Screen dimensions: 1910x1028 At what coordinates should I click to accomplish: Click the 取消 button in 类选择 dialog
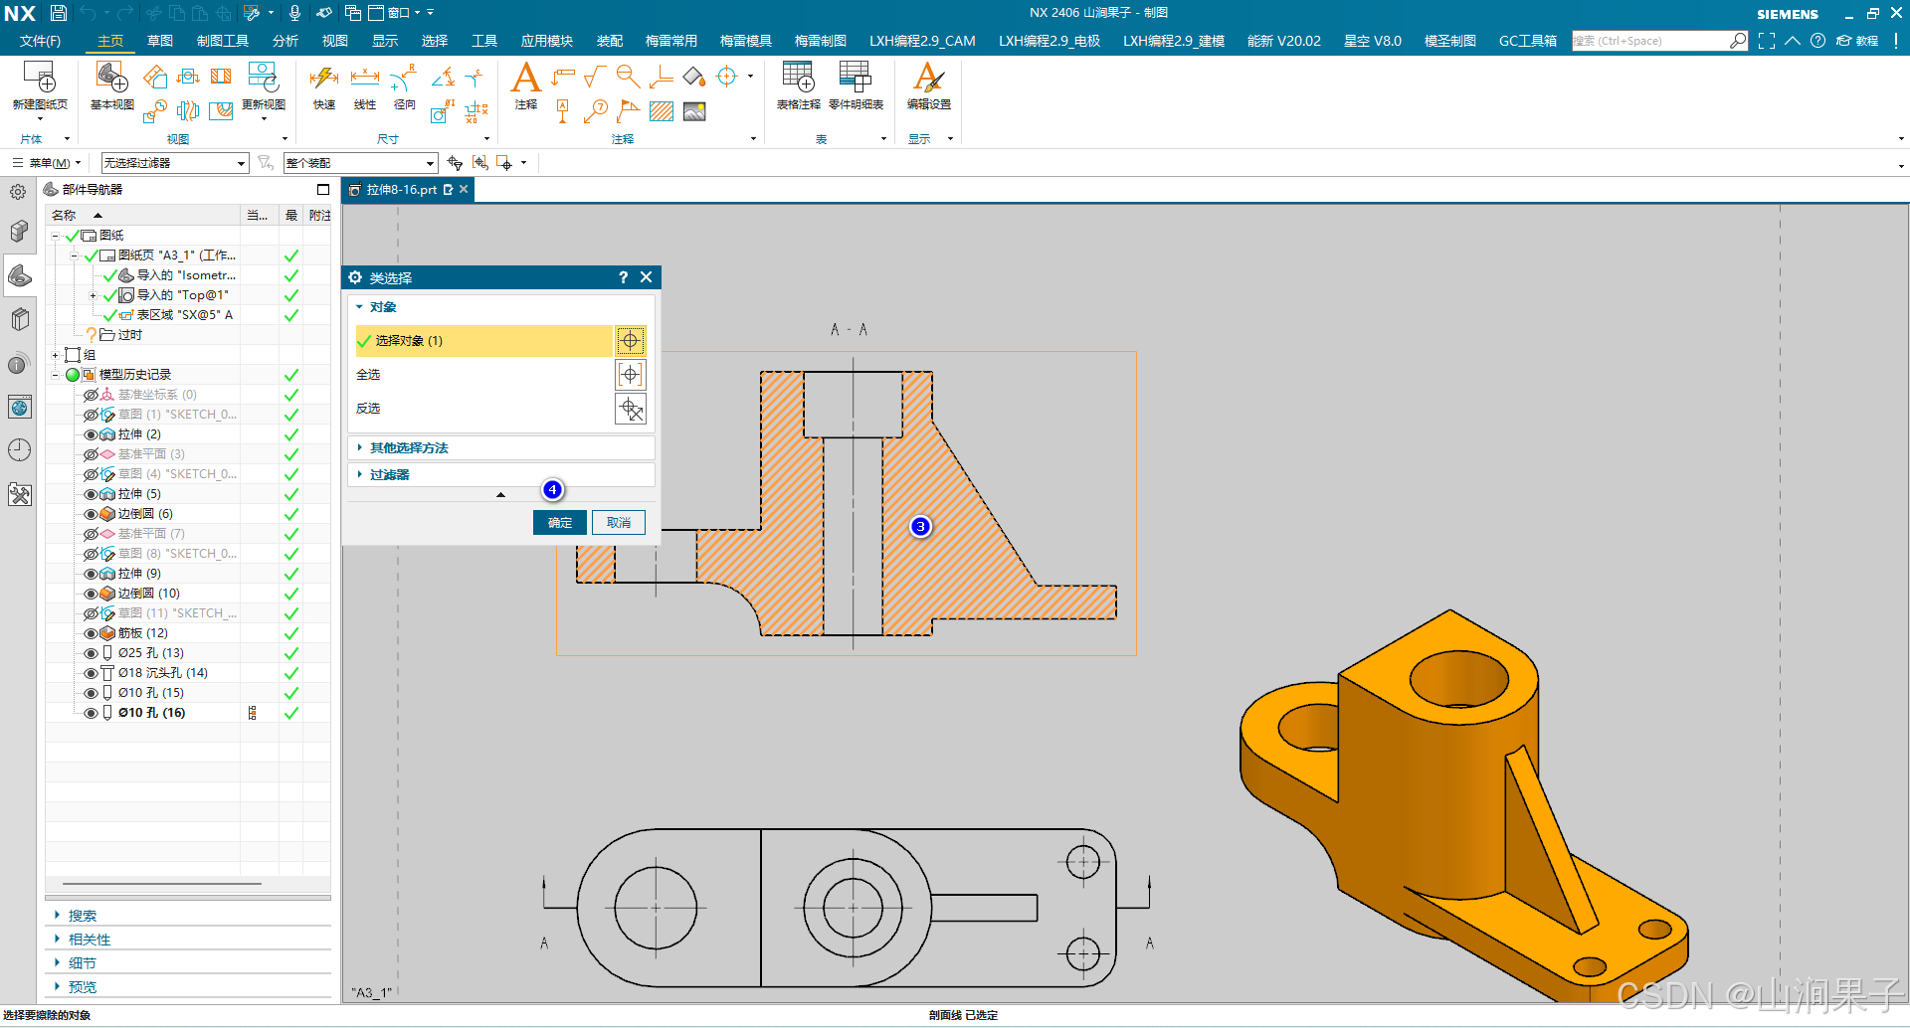[619, 523]
